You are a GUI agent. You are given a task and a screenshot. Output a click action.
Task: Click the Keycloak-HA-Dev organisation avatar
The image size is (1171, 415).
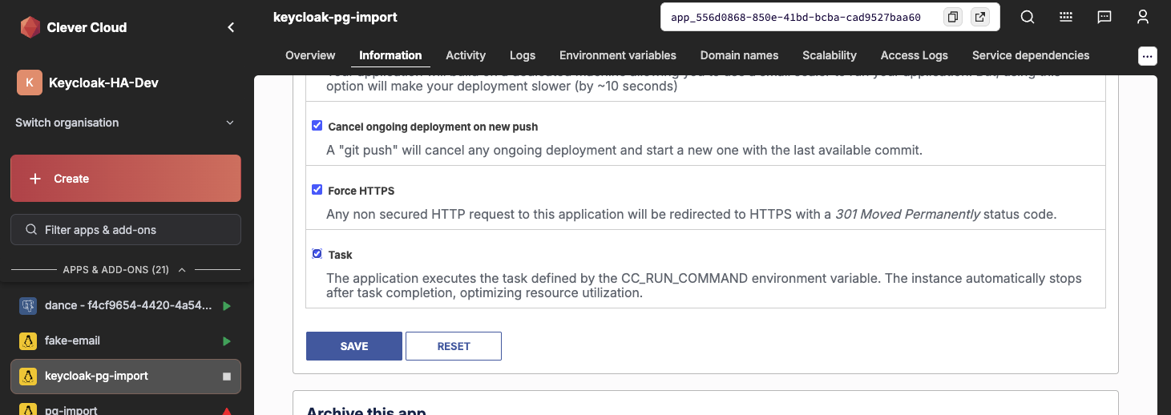[x=30, y=83]
